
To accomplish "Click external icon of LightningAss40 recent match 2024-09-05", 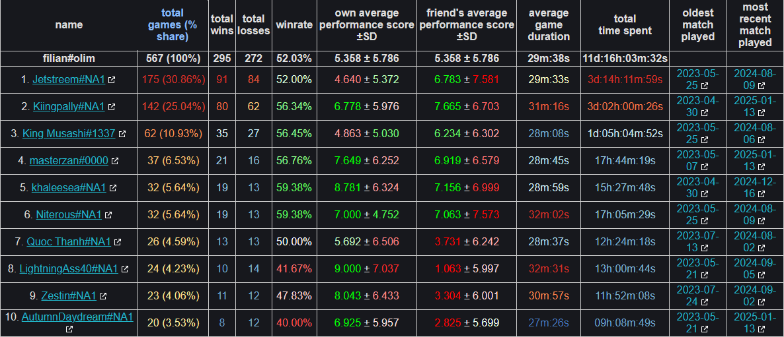I will 761,275.
